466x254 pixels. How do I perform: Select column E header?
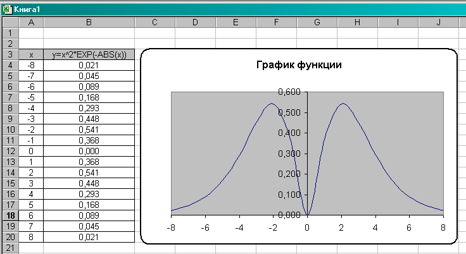tap(236, 22)
